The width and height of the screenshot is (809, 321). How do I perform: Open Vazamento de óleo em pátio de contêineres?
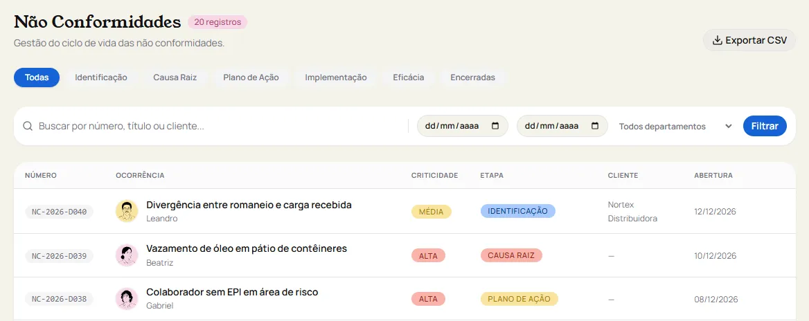click(x=247, y=249)
